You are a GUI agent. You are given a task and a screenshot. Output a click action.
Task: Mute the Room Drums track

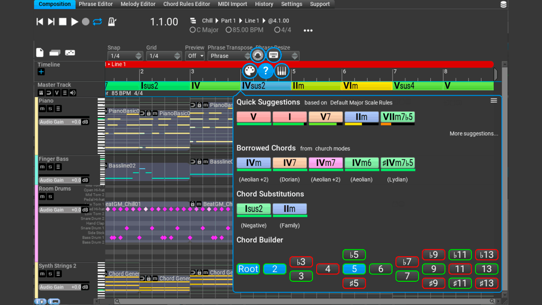(42, 197)
